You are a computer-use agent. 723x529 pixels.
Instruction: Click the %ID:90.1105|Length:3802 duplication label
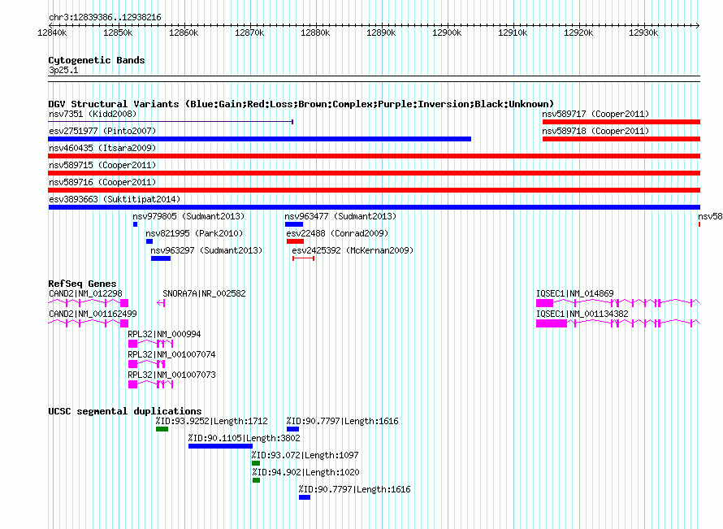(245, 438)
